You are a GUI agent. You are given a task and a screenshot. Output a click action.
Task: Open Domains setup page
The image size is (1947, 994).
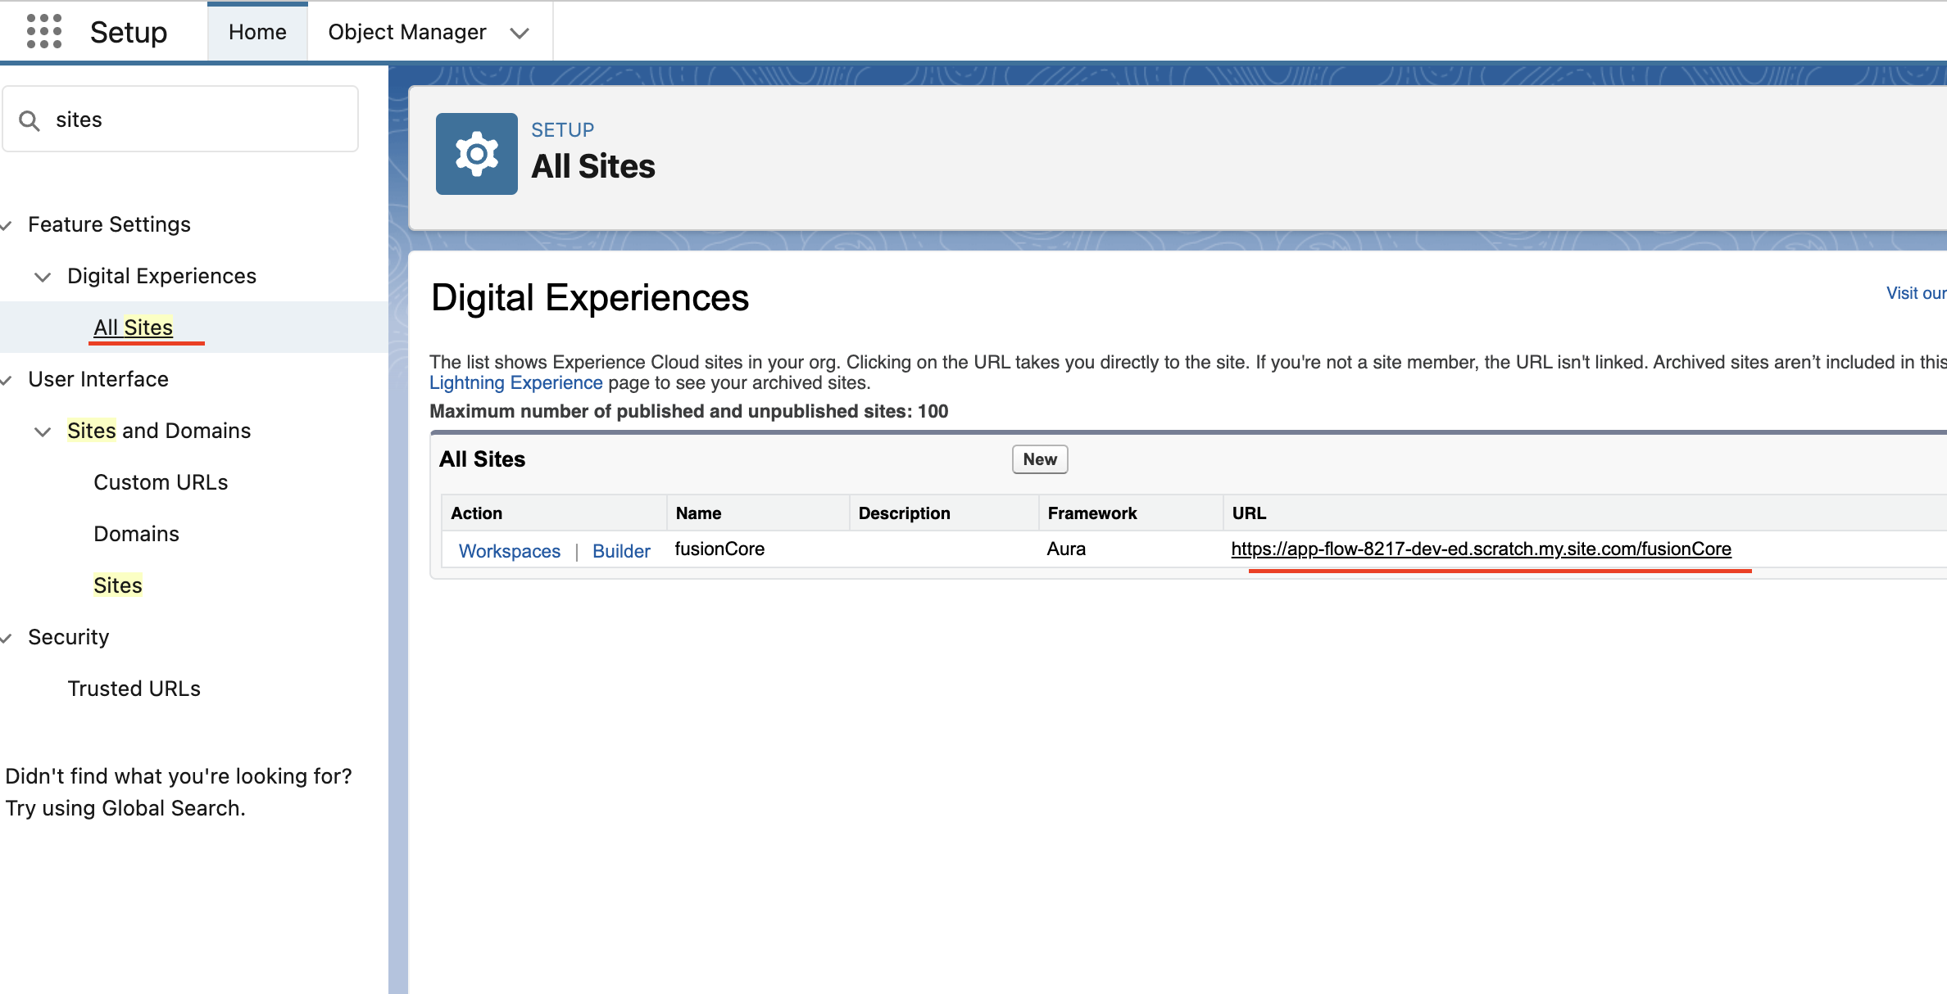coord(136,534)
